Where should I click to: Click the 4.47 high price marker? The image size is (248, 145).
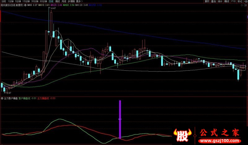pos(53,8)
